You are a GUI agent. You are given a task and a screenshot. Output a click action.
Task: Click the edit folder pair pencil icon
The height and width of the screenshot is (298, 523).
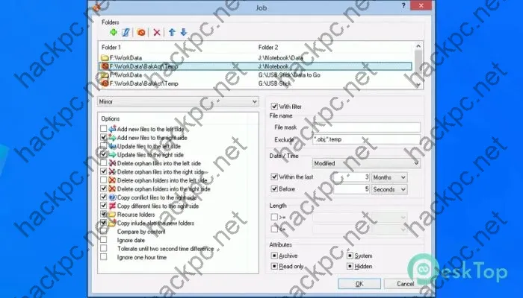[126, 33]
